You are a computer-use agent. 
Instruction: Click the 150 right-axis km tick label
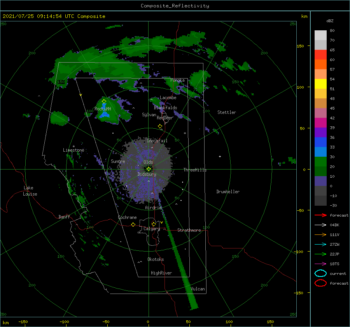tap(300, 46)
